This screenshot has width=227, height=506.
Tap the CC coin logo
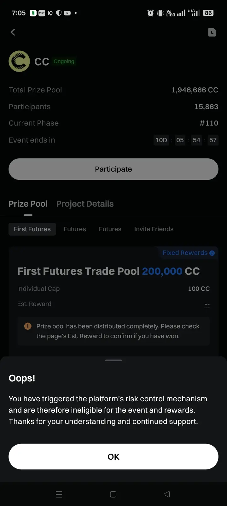(19, 61)
